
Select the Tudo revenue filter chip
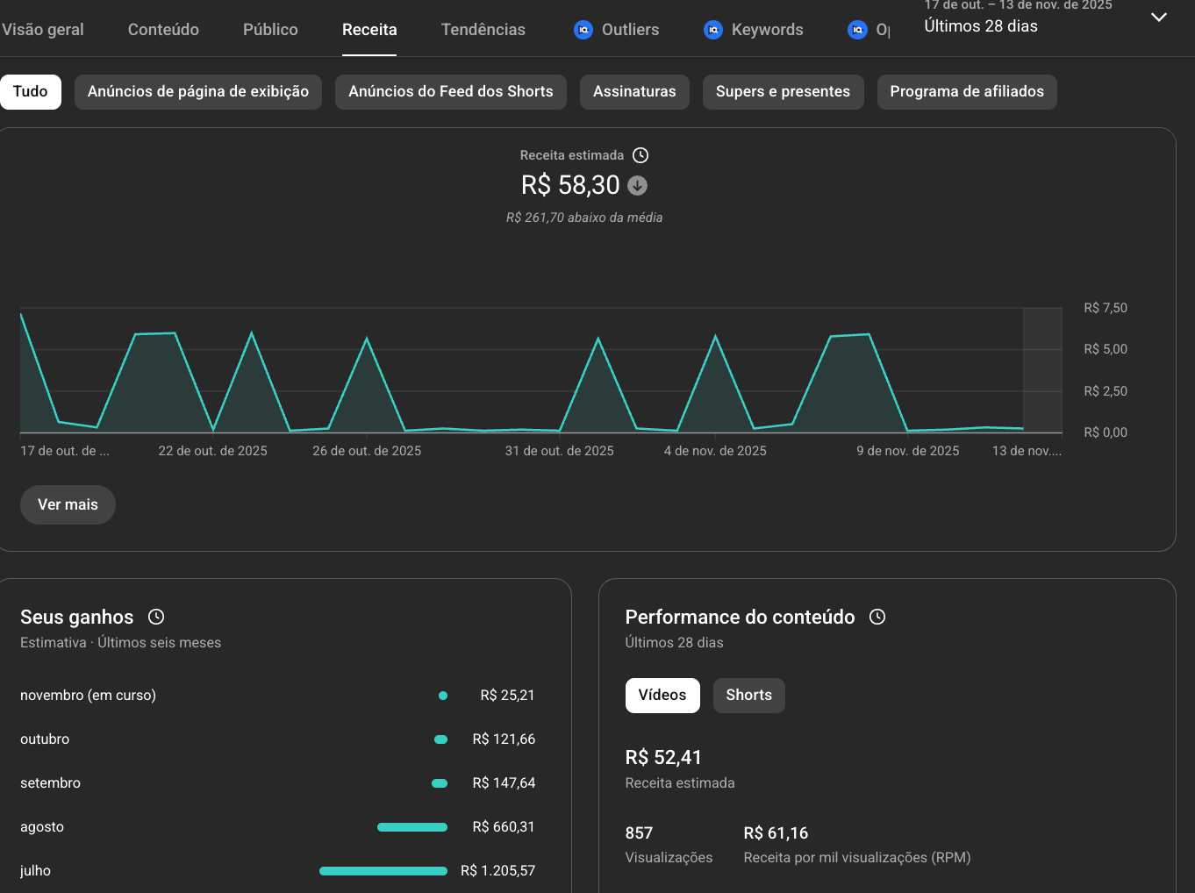(x=31, y=91)
